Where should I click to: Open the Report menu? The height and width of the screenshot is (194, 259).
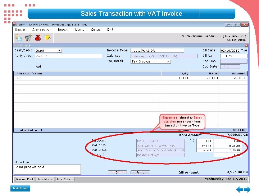coord(63,29)
